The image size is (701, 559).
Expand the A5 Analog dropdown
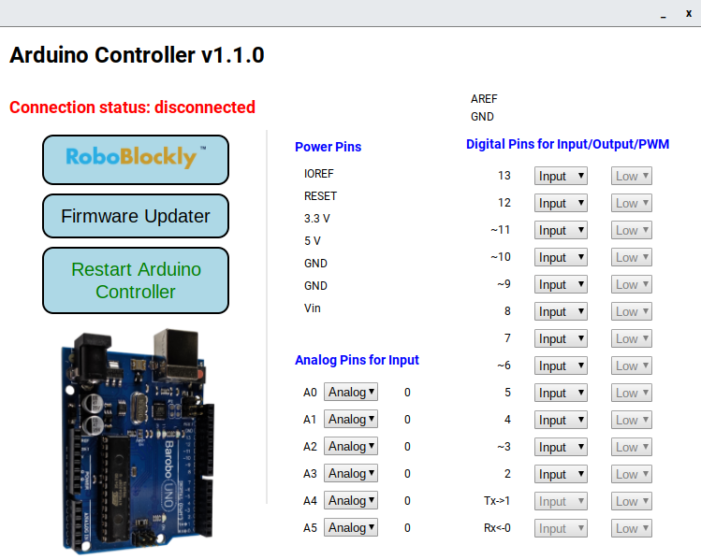[351, 528]
